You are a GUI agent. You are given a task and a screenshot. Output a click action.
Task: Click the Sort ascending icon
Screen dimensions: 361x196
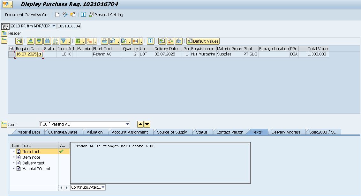(31, 41)
